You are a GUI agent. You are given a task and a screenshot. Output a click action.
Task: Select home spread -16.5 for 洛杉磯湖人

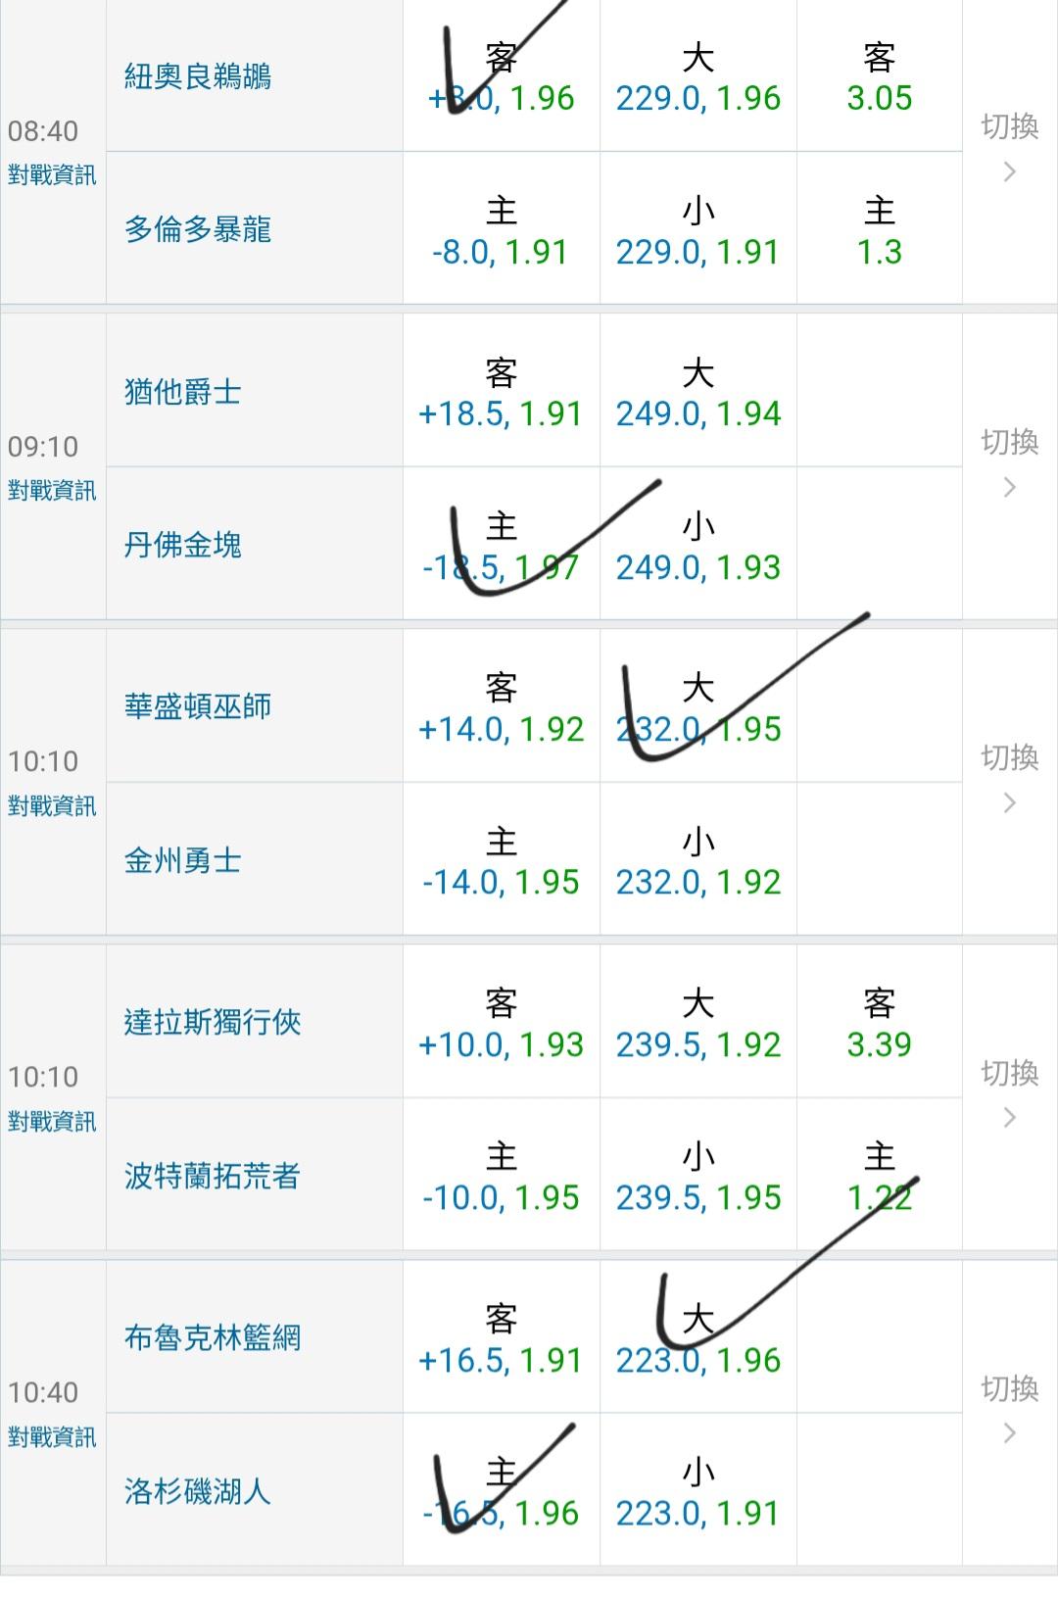click(501, 1493)
